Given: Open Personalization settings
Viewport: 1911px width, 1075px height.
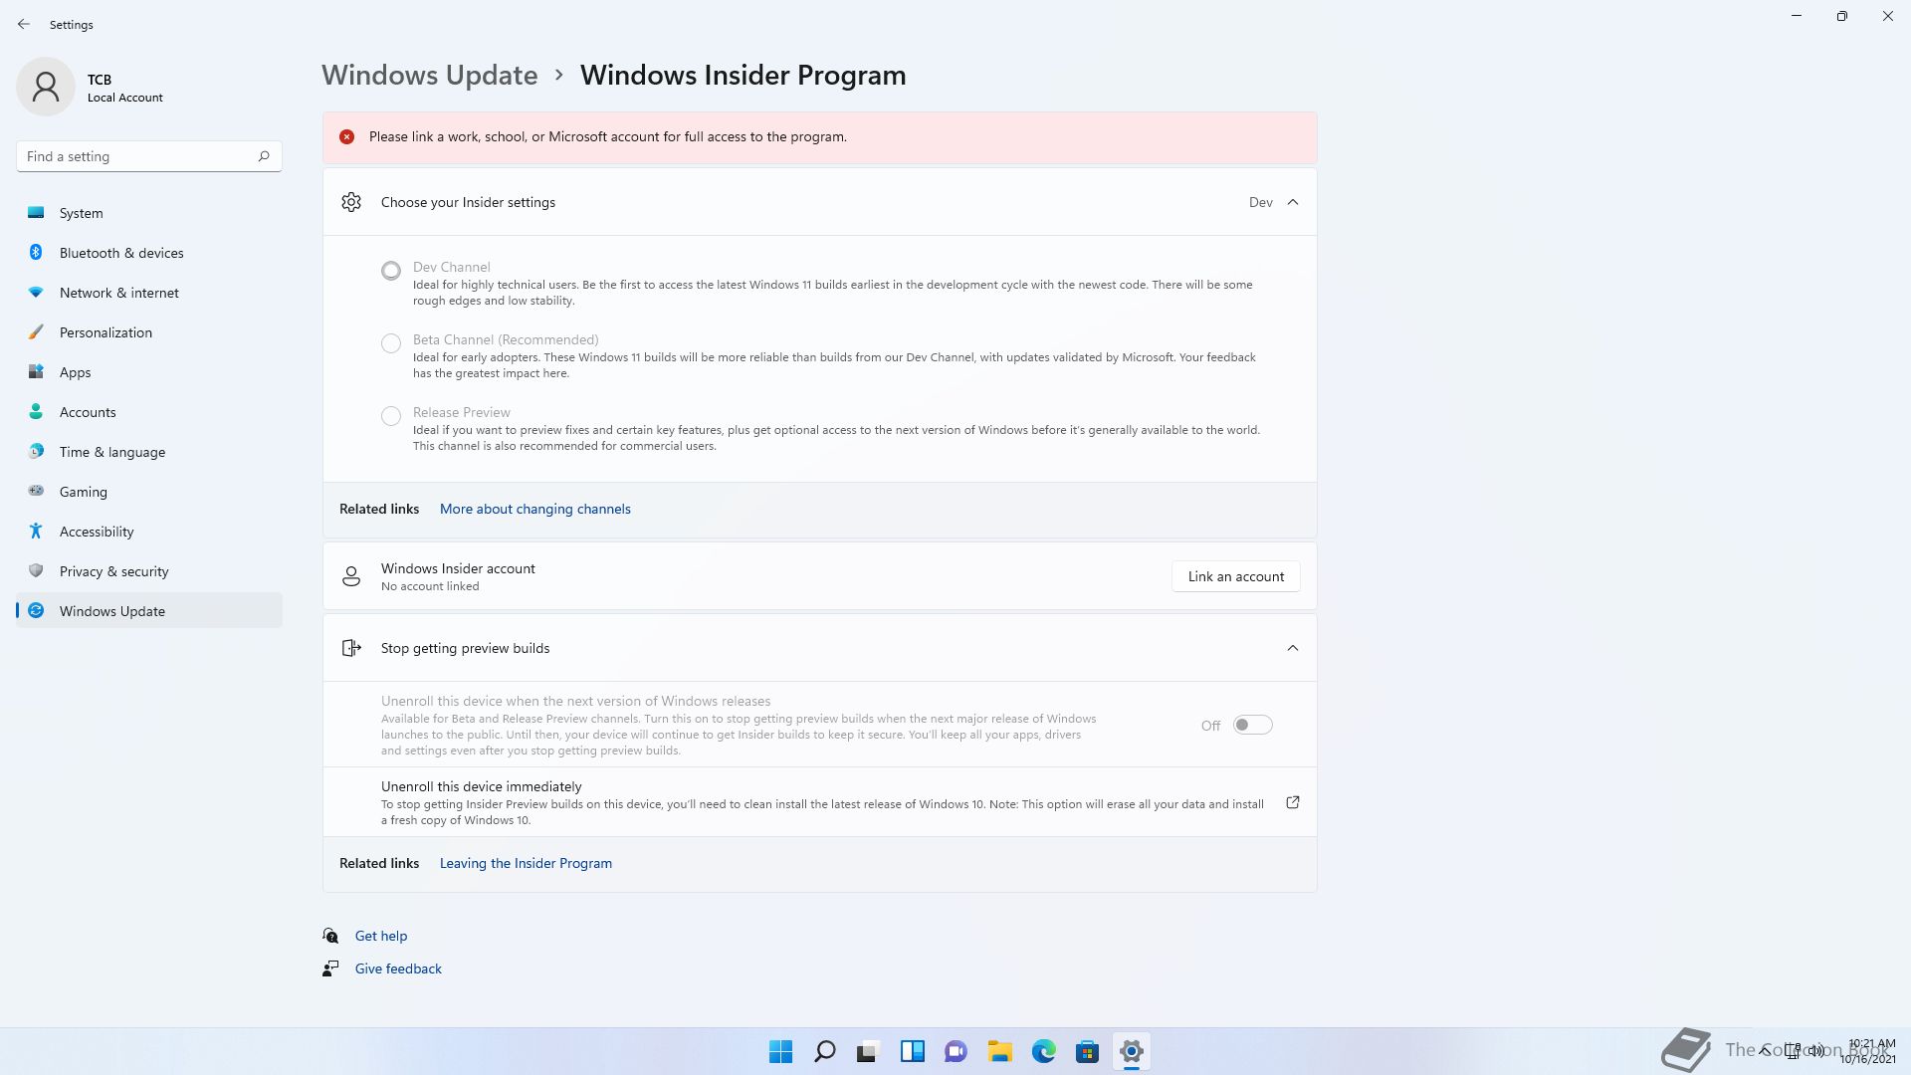Looking at the screenshot, I should (x=149, y=331).
